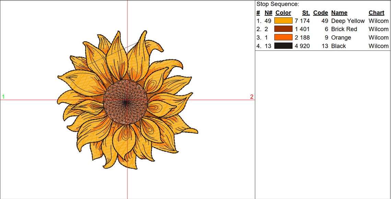Screen dimensions: 391x199
Task: Sort by the Code column header
Action: 320,12
